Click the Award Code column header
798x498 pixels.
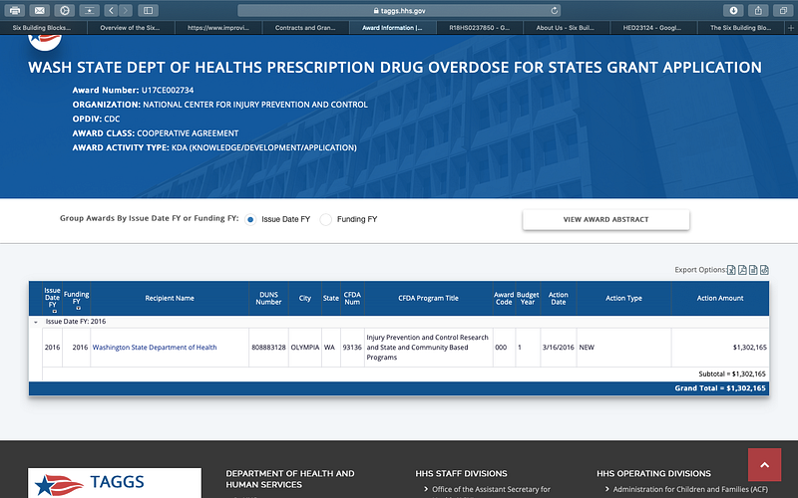[504, 298]
